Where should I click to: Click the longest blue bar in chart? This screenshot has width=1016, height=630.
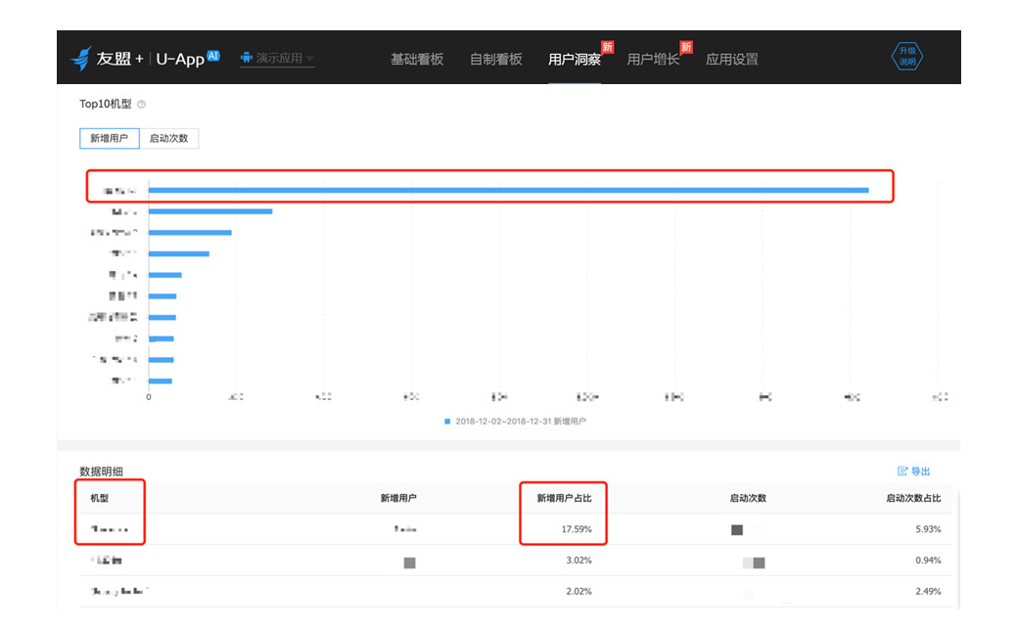point(509,191)
